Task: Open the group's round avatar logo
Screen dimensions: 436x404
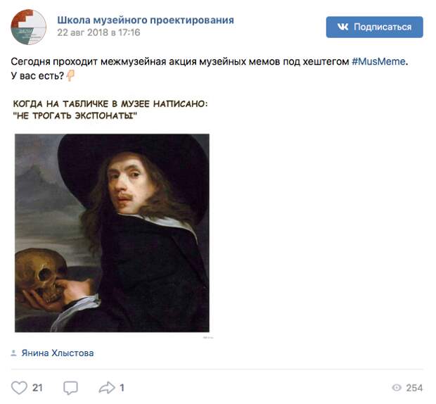Action: pos(28,27)
